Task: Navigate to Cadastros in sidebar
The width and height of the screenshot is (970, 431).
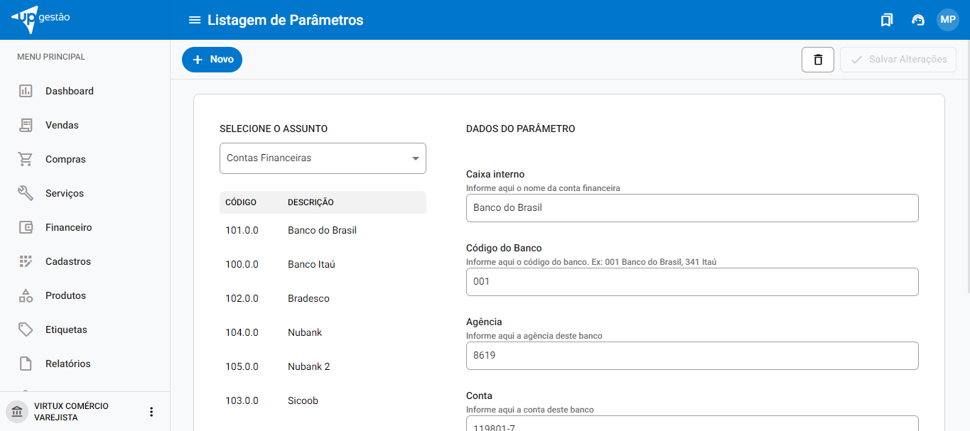Action: point(68,261)
